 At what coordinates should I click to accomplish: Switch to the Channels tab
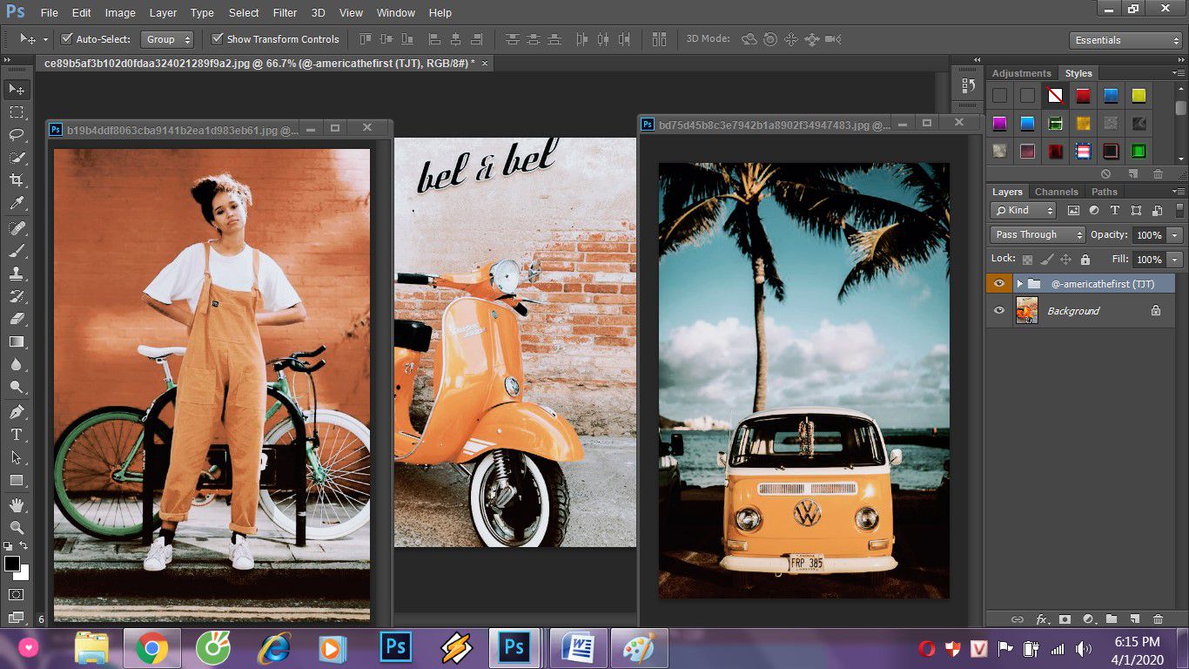(1056, 192)
